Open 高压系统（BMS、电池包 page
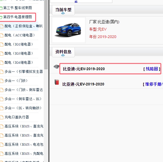 (x=24, y=144)
